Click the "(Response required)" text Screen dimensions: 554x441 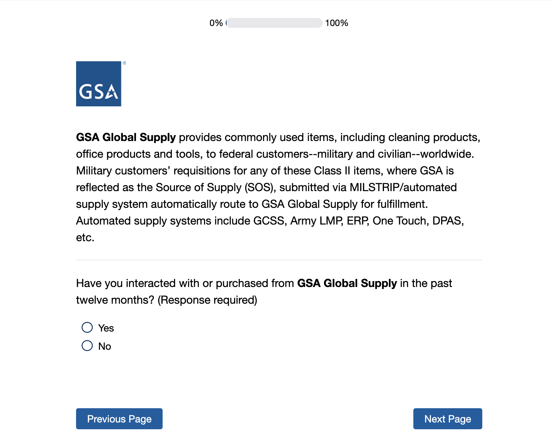(x=207, y=300)
